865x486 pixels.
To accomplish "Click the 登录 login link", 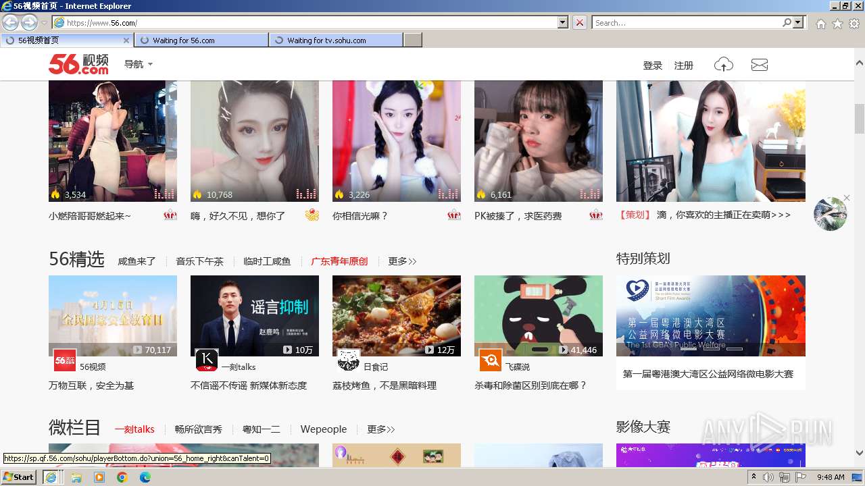I will click(x=653, y=65).
